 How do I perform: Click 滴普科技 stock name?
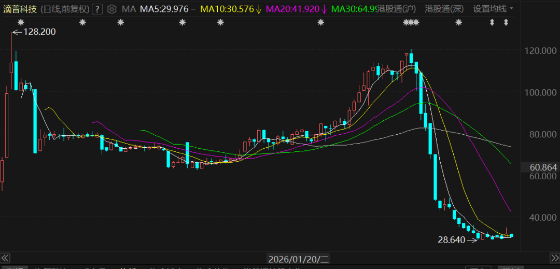[21, 9]
